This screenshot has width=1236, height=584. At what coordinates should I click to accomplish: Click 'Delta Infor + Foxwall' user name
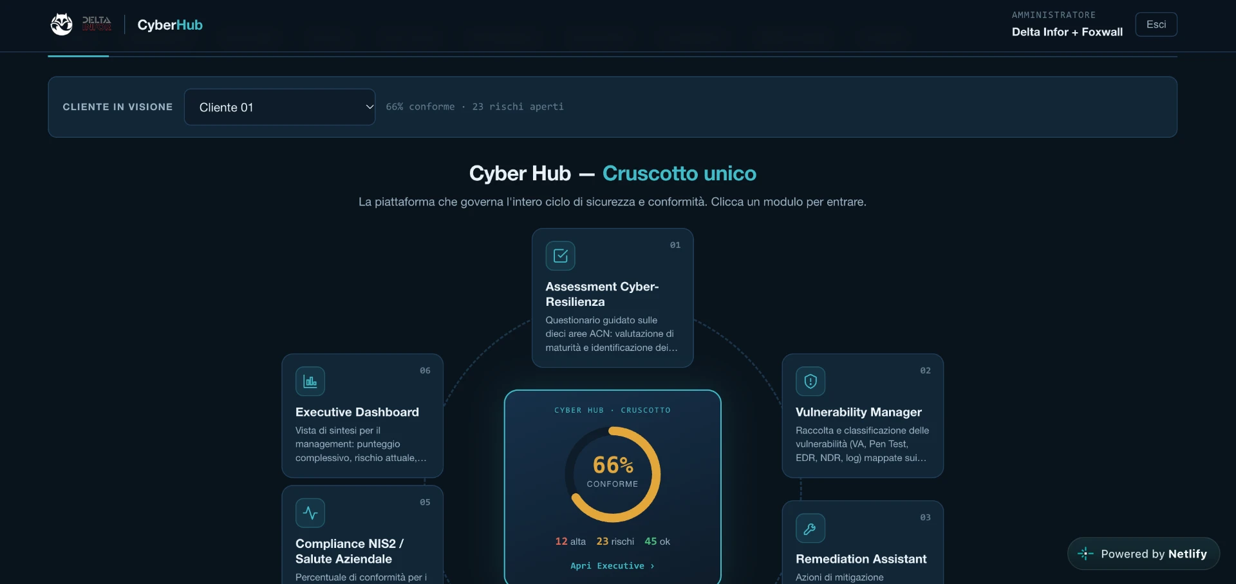(1067, 32)
